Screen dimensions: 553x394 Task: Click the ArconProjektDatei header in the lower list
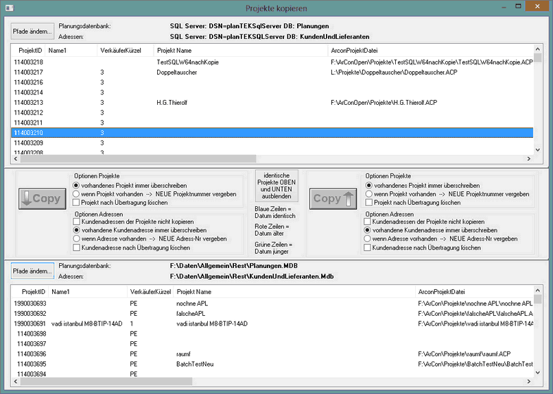441,291
